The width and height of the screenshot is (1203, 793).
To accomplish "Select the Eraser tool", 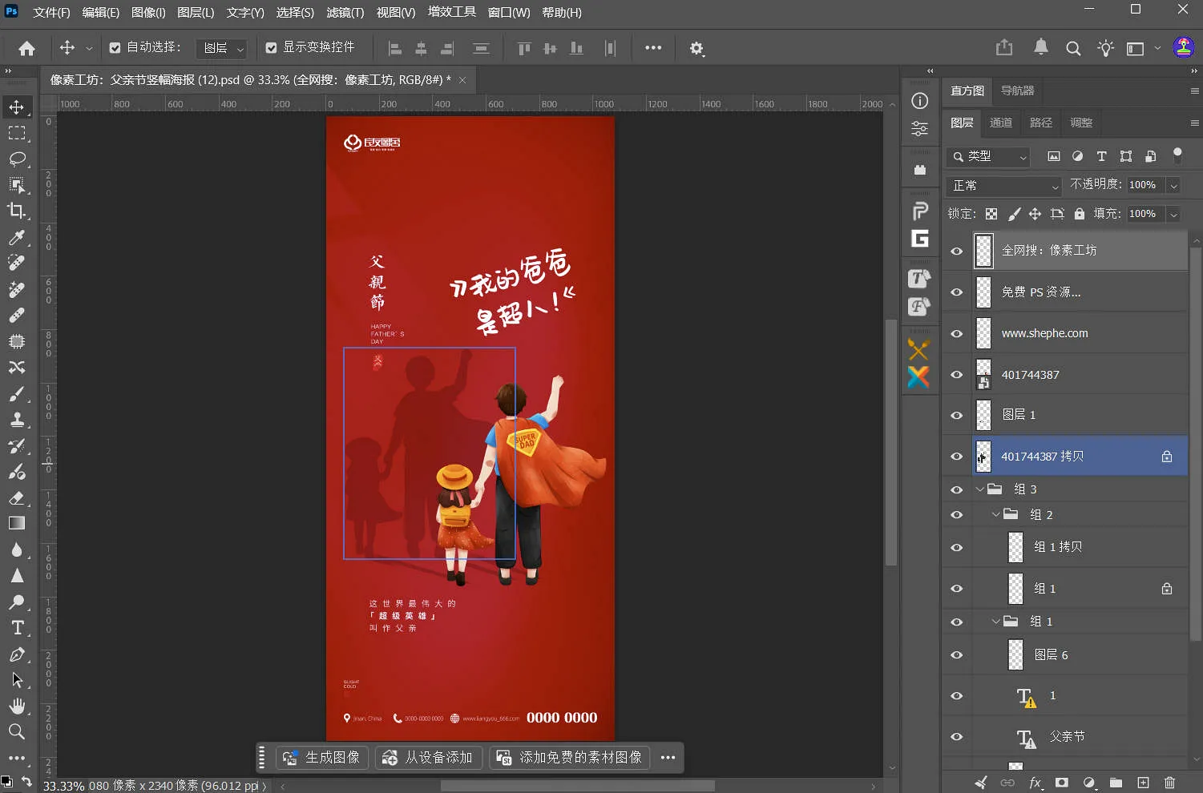I will click(x=17, y=497).
